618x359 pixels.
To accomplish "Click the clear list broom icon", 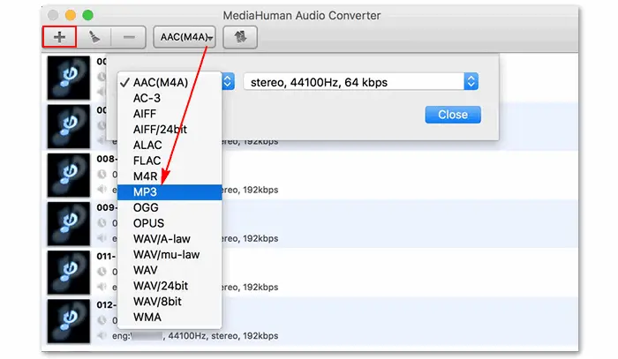I will [x=94, y=38].
